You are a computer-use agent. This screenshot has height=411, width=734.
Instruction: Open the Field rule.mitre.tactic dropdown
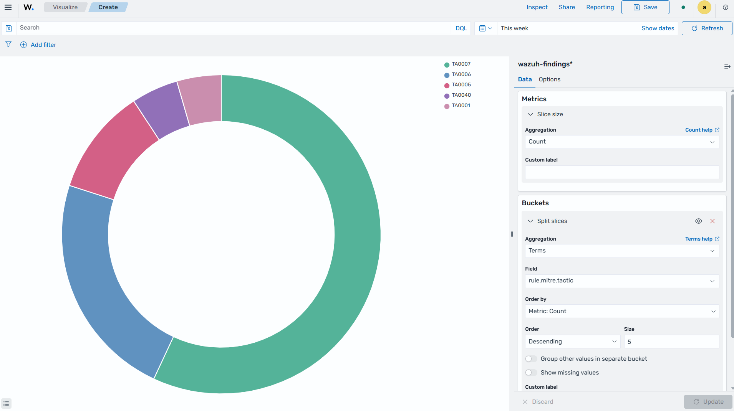[x=622, y=281]
